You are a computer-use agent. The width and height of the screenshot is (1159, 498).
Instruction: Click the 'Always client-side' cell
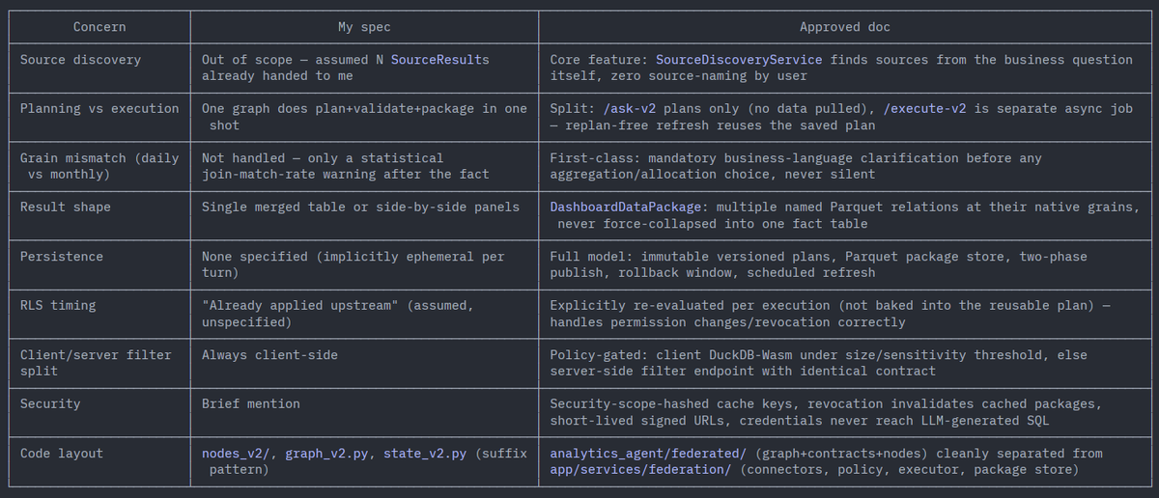(364, 363)
